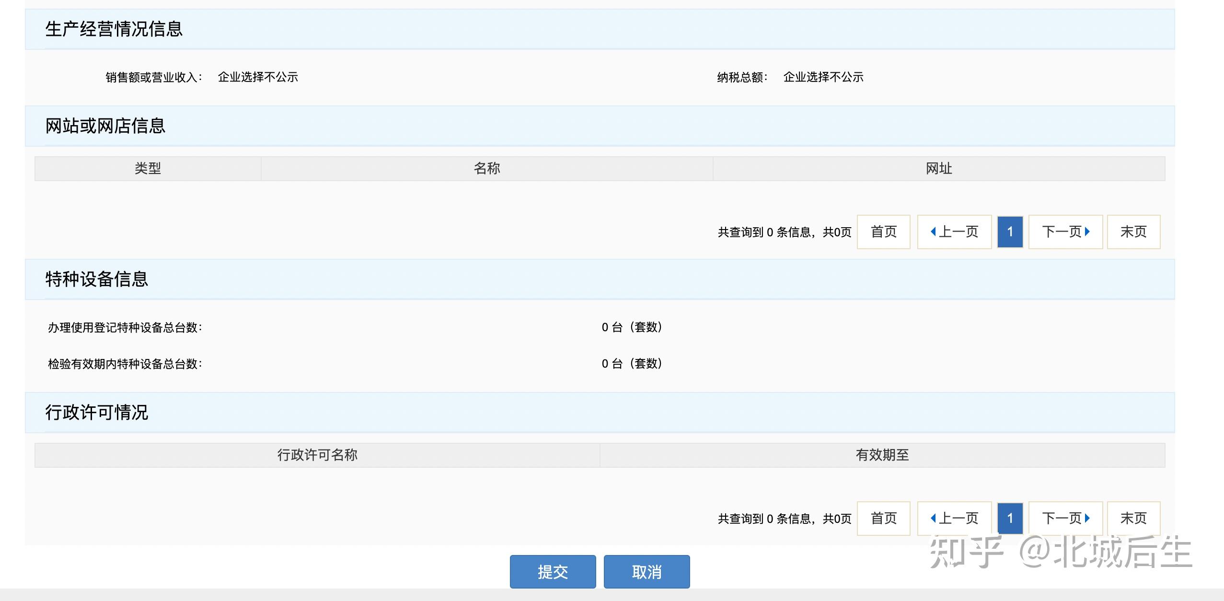Click 上一页 in administrative license pagination

954,518
